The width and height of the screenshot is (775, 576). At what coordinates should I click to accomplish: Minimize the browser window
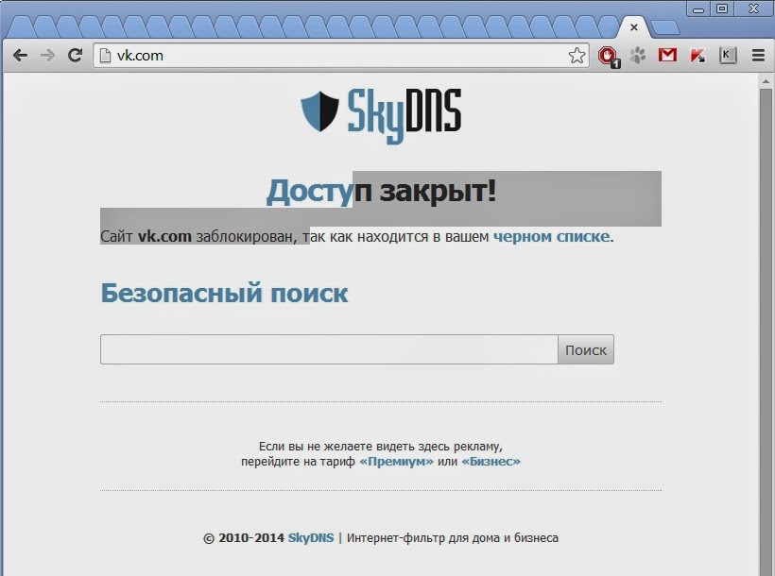(x=697, y=9)
